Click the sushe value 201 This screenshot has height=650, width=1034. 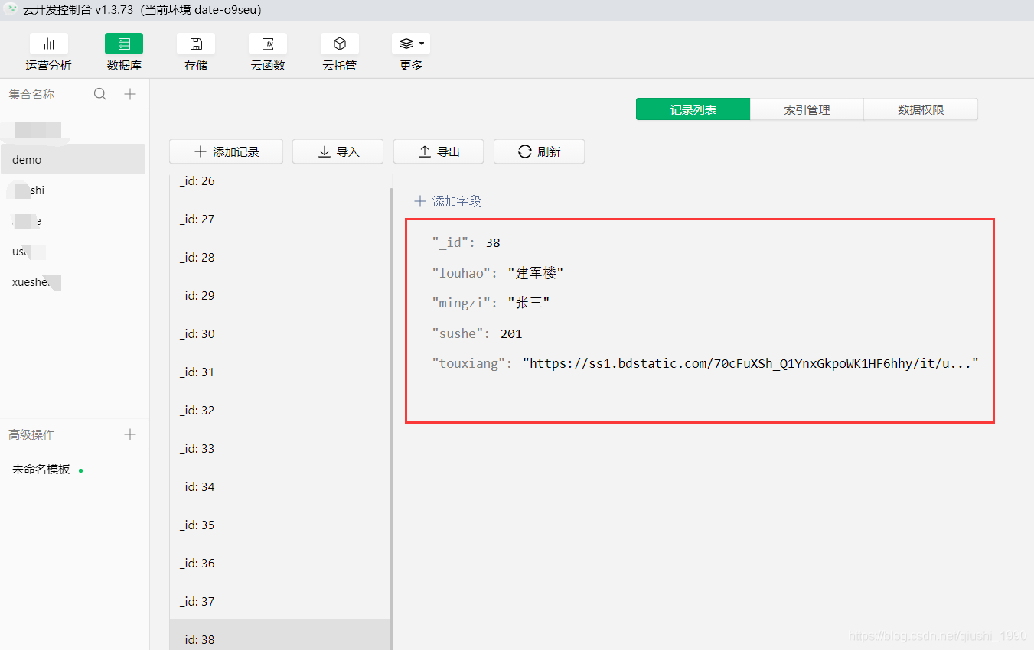click(511, 333)
